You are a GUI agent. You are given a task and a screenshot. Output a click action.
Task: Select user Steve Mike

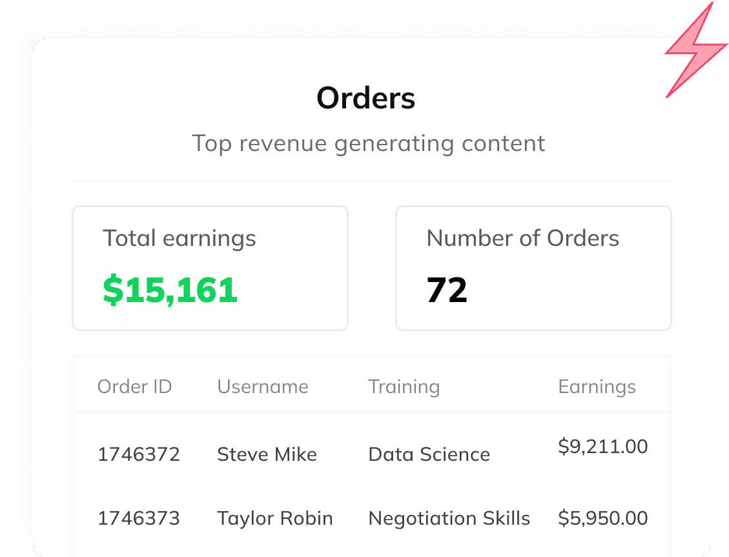(x=267, y=454)
